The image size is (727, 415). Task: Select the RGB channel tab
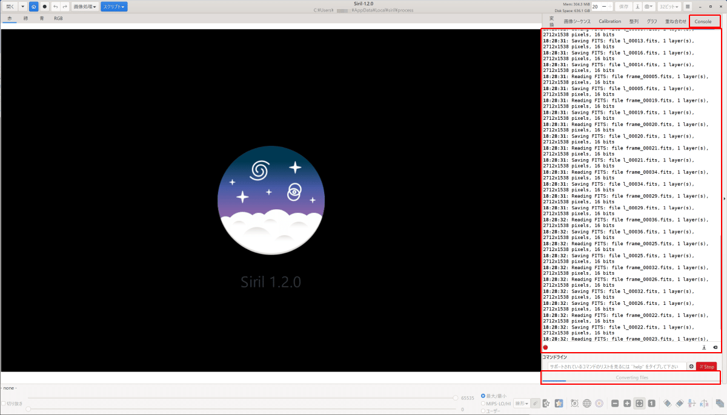pos(58,19)
